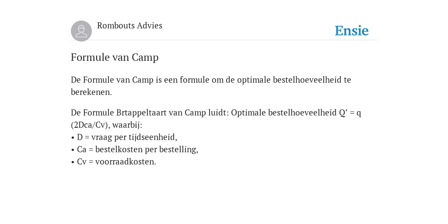The height and width of the screenshot is (224, 448).
Task: Click the blue Ensie logo
Action: point(352,31)
